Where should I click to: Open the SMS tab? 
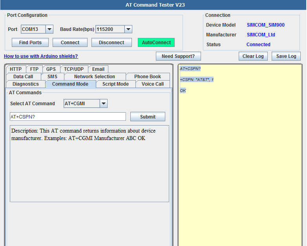tap(52, 77)
